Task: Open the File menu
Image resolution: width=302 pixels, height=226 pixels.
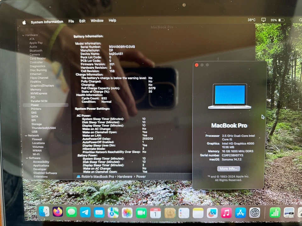Action: click(x=71, y=21)
